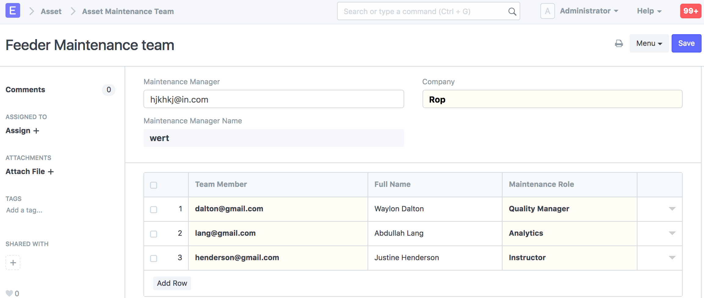Open the 99+ notifications badge
This screenshot has height=298, width=704.
(x=690, y=11)
